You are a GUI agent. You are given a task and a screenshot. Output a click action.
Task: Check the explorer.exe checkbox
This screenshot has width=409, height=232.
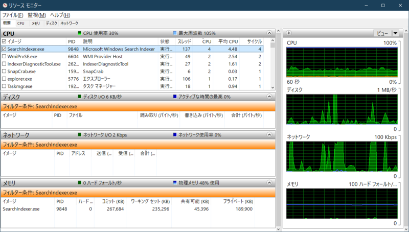coord(4,79)
